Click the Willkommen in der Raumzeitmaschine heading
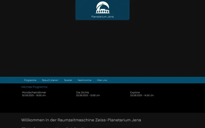 81,120
